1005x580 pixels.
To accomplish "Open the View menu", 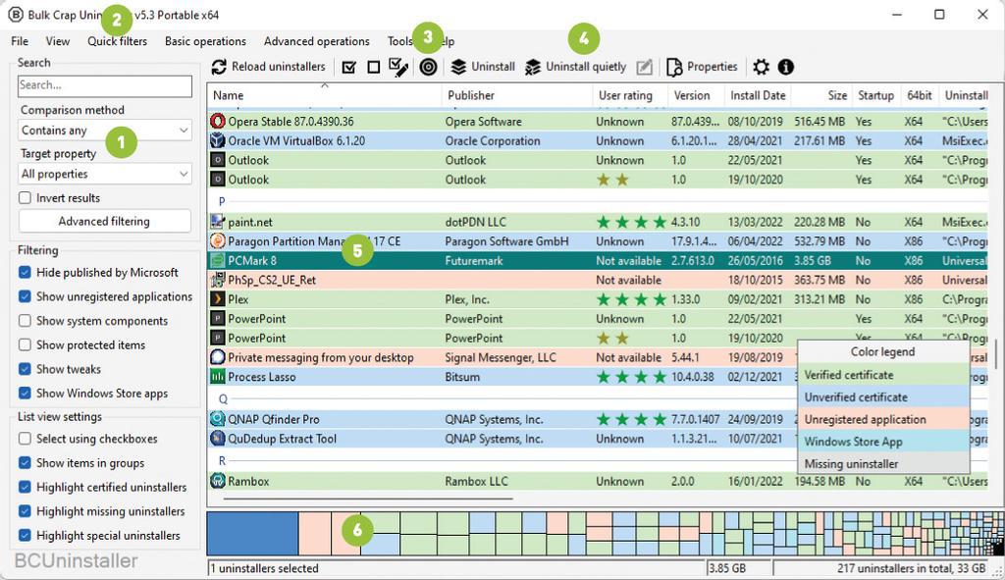I will (58, 41).
